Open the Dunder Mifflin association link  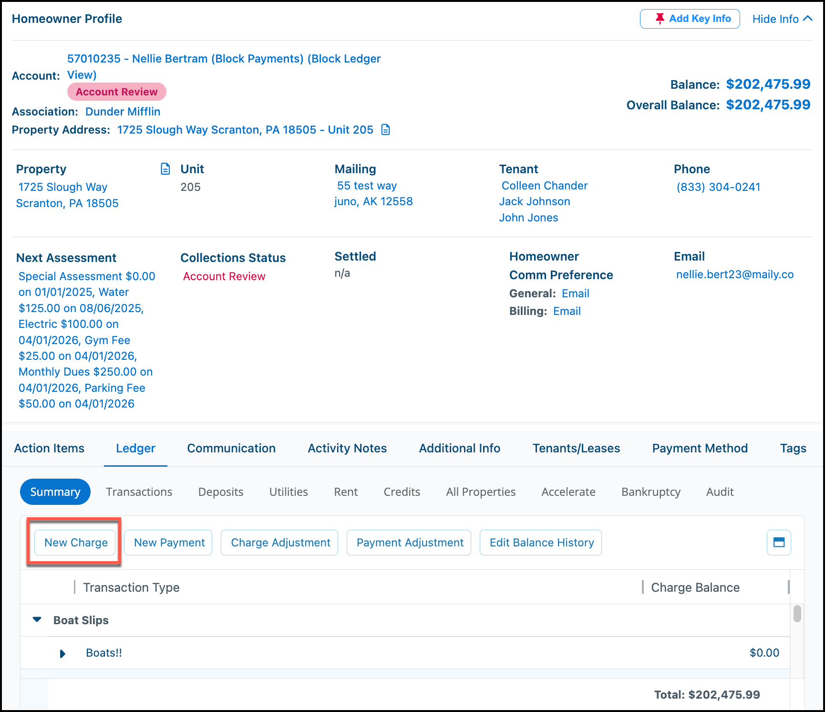click(123, 112)
